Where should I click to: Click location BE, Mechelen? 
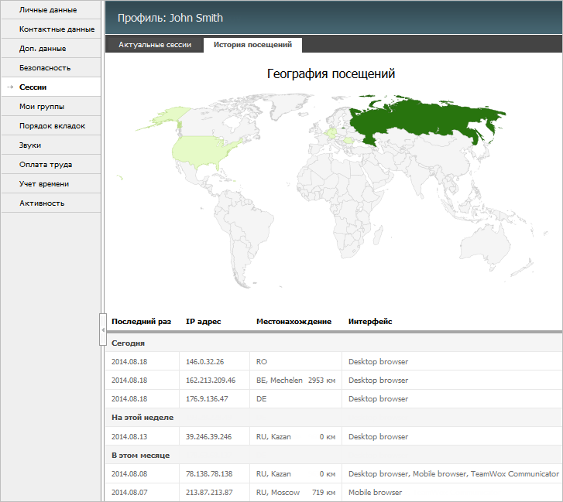[x=280, y=380]
